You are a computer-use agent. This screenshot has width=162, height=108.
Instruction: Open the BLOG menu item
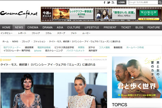[x=139, y=27]
